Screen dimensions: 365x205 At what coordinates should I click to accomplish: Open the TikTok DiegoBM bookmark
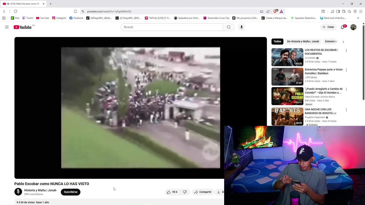[99, 18]
